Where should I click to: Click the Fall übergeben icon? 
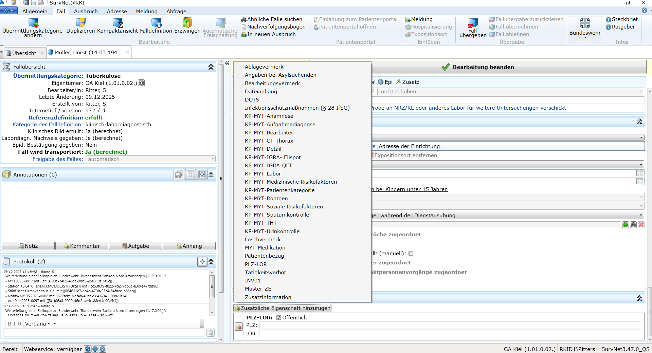pyautogui.click(x=473, y=23)
